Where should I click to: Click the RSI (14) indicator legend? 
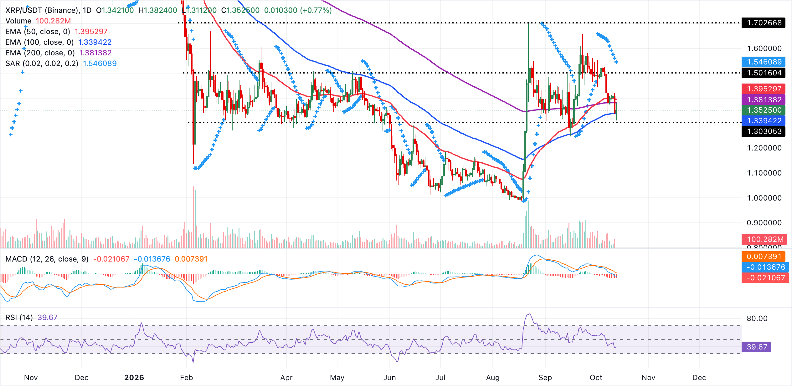pyautogui.click(x=31, y=318)
